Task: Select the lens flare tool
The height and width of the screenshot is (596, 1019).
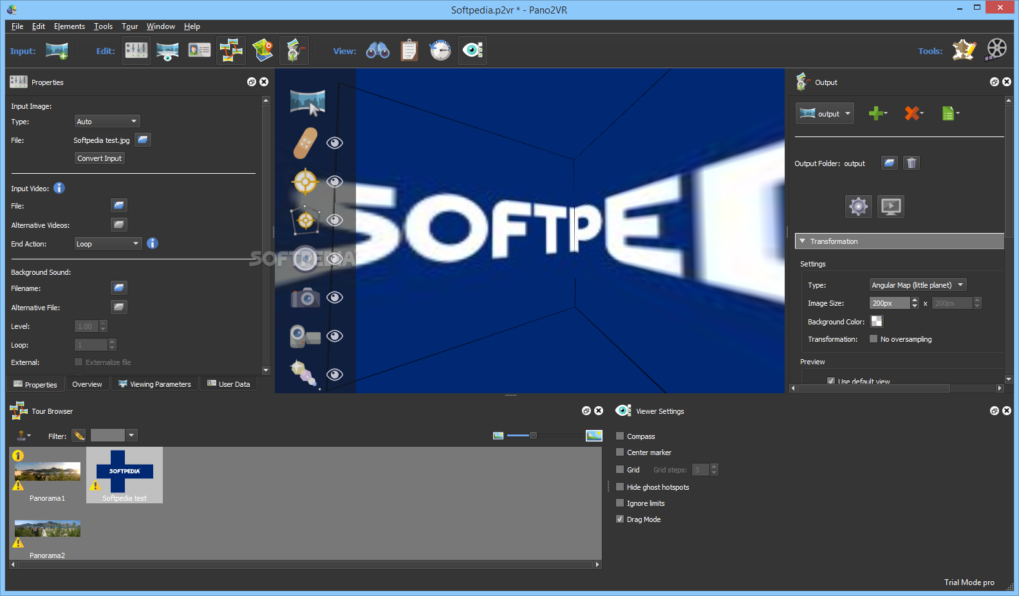Action: point(305,375)
